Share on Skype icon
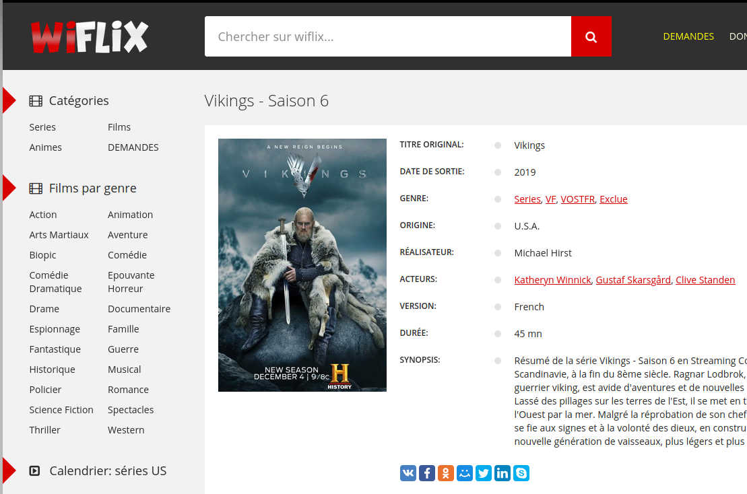 tap(521, 473)
